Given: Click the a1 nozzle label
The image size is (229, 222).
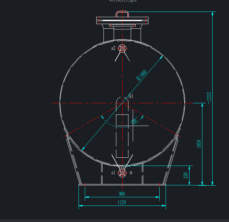Looking at the screenshot, I should click(x=113, y=173).
